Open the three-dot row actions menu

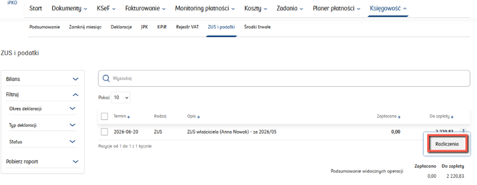(x=464, y=131)
